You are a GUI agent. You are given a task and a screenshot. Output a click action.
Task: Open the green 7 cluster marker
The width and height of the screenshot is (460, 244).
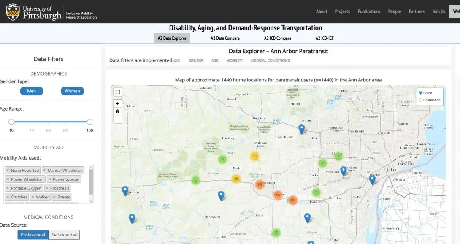[276, 233]
